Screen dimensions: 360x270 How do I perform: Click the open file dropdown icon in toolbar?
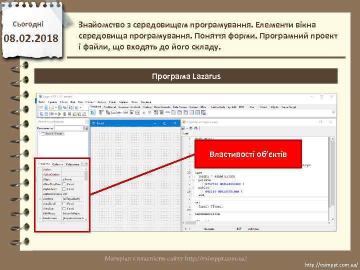56,107
